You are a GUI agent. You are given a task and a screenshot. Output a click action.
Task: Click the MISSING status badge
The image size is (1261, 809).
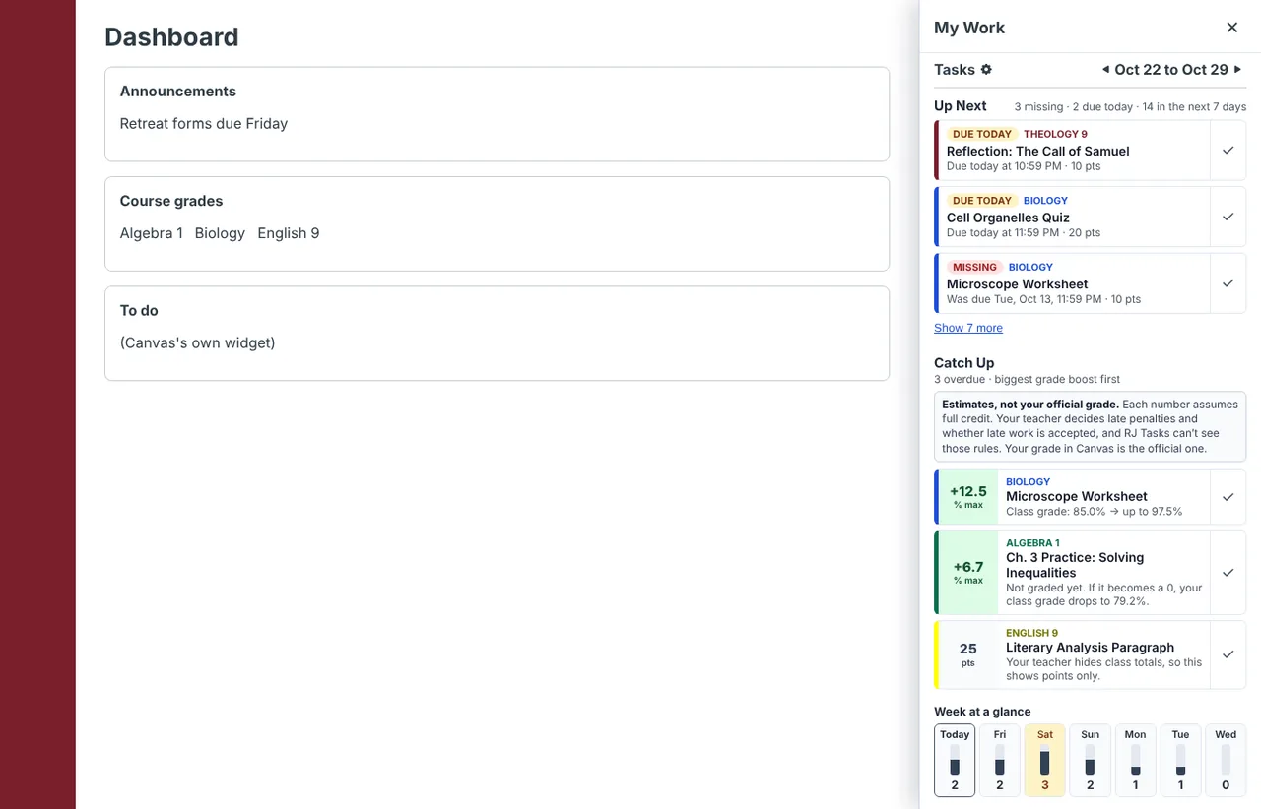tap(974, 267)
